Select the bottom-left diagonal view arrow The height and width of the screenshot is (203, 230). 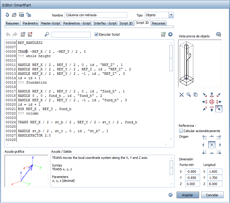(205, 109)
